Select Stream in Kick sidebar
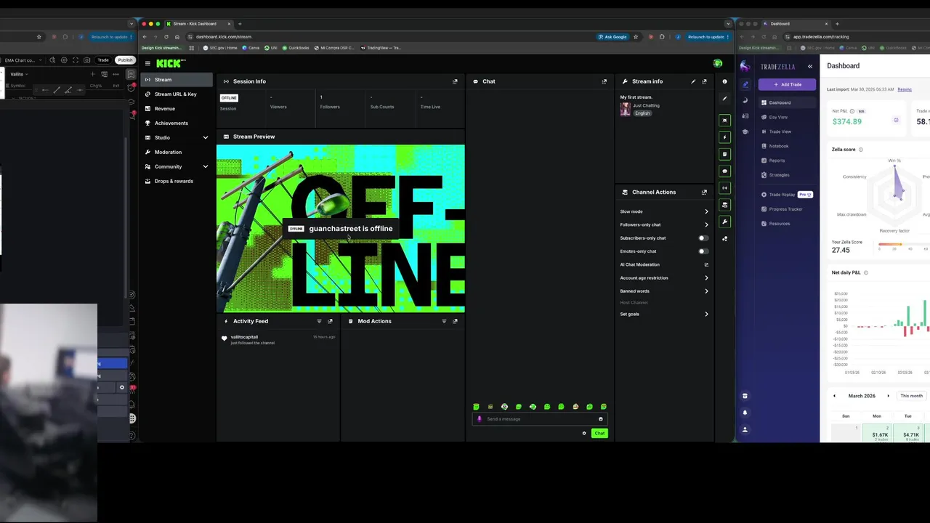 [177, 80]
